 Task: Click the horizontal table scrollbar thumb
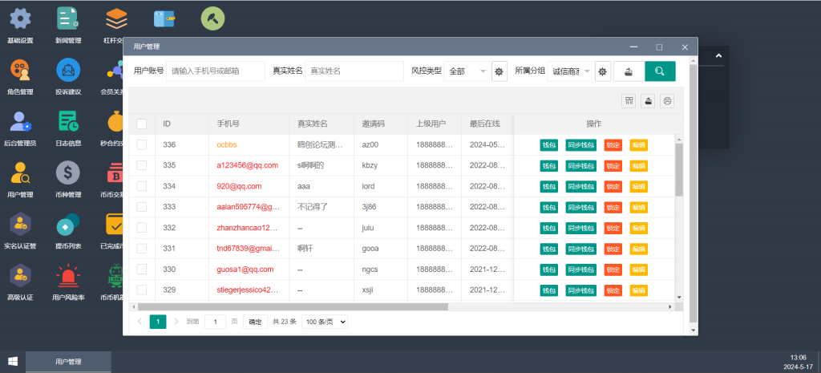coord(293,306)
